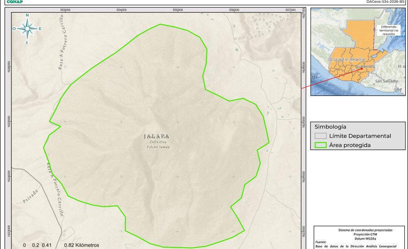Image resolution: width=408 pixels, height=249 pixels.
Task: Click the 555000 easting coordinate on top
Action: 178,10
